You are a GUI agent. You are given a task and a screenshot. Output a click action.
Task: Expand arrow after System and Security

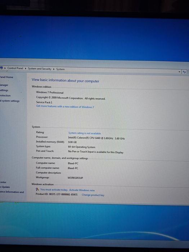54,69
